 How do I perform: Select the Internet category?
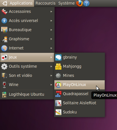click(27, 48)
